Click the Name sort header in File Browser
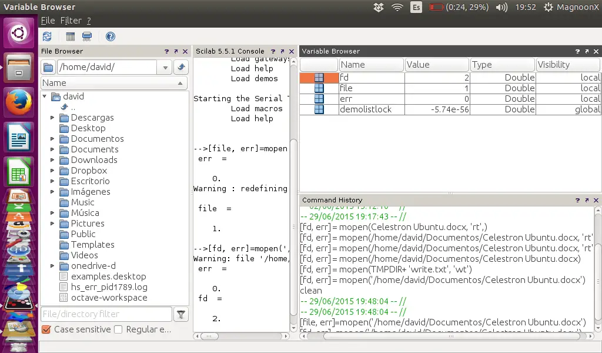The height and width of the screenshot is (353, 602). (114, 83)
